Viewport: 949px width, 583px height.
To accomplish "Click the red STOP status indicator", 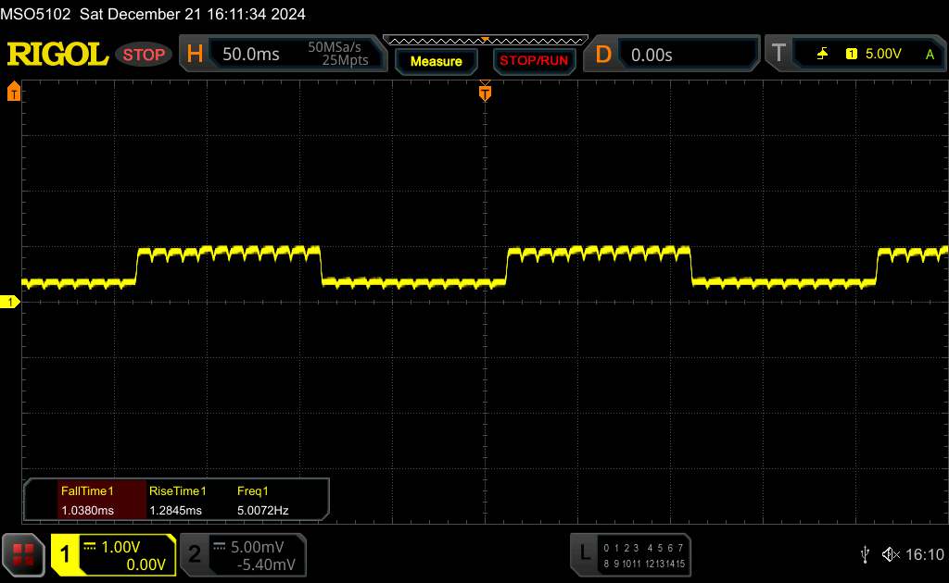I will [x=144, y=55].
